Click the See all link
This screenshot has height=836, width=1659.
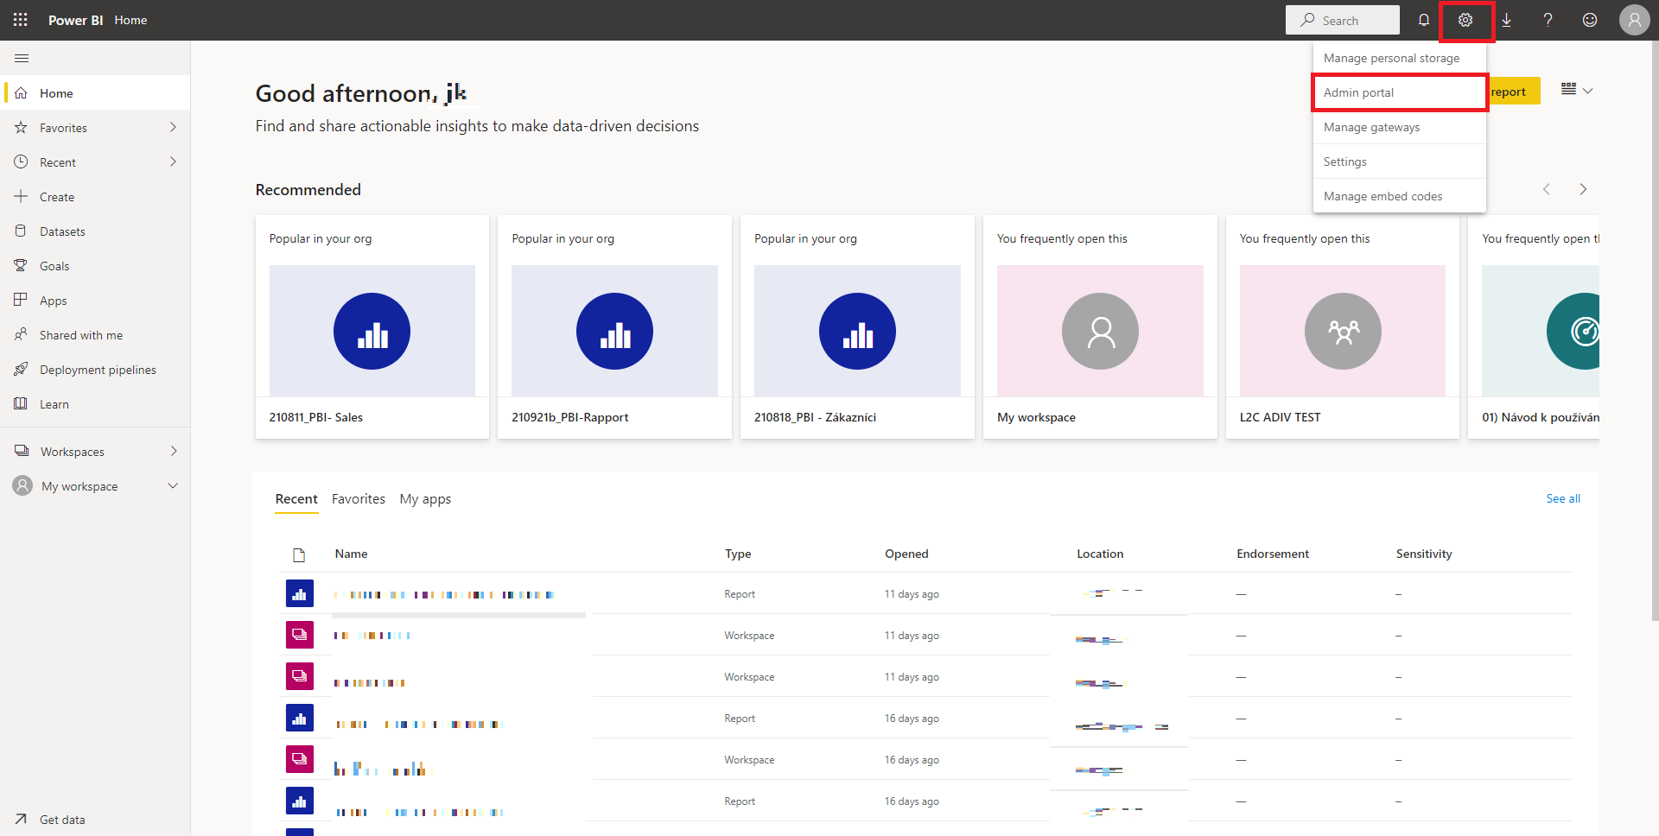point(1562,498)
